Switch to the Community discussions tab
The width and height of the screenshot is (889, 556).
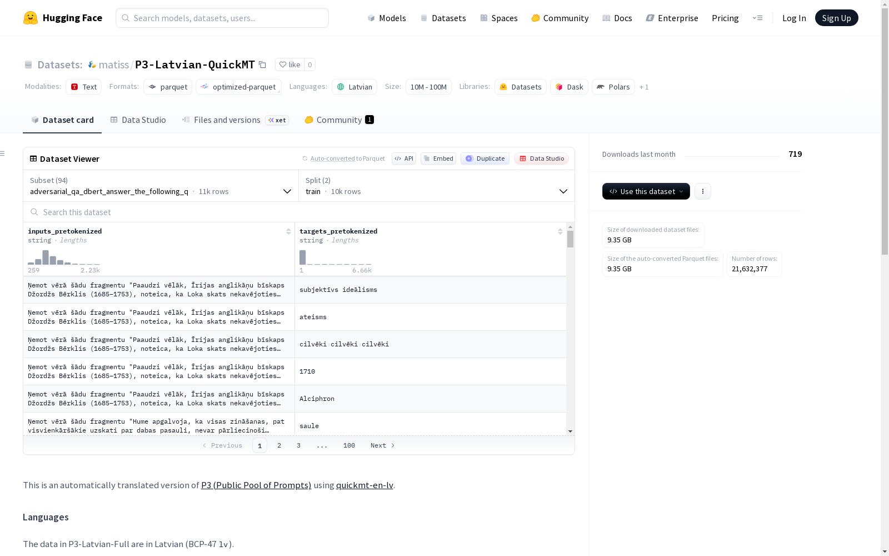coord(339,120)
